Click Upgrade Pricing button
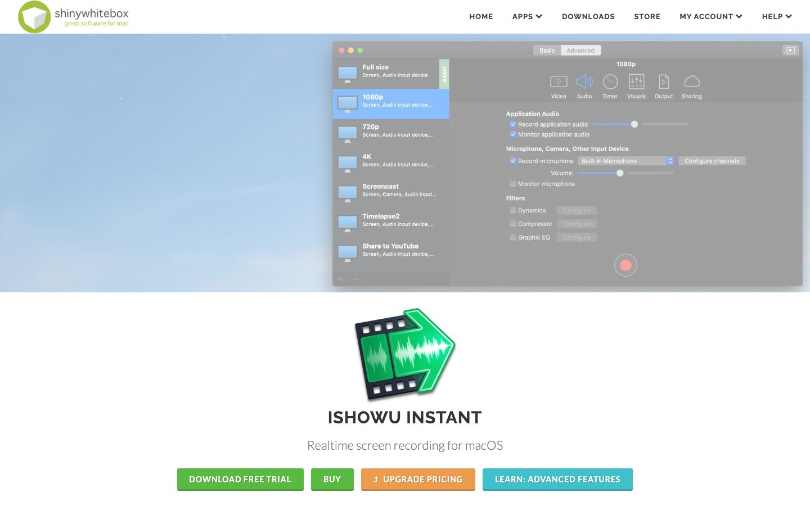The height and width of the screenshot is (506, 810). (418, 480)
